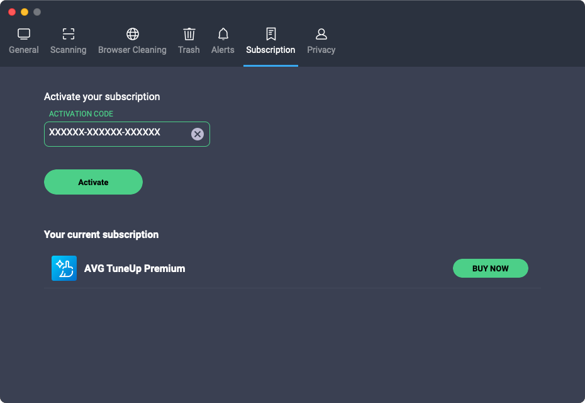Go to the Scanning tab label
This screenshot has height=403, width=585.
click(69, 50)
